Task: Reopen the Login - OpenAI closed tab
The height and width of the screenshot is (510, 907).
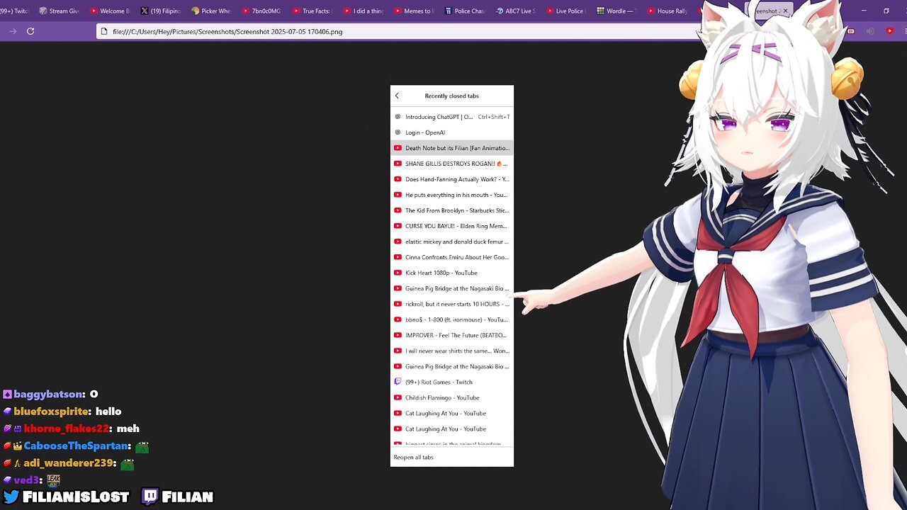Action: click(452, 132)
